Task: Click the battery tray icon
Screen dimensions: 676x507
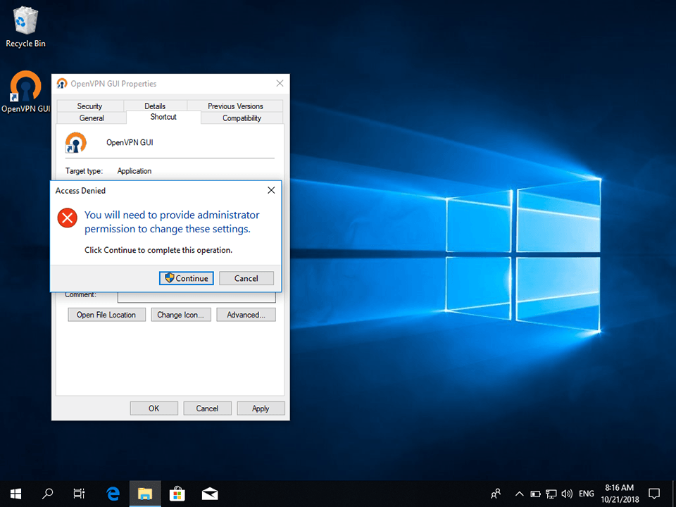Action: 535,494
